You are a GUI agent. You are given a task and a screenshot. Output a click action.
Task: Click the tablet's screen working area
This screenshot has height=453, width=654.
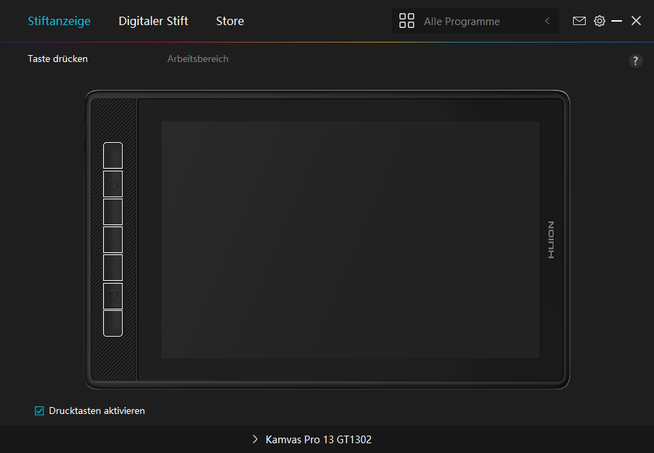point(350,240)
